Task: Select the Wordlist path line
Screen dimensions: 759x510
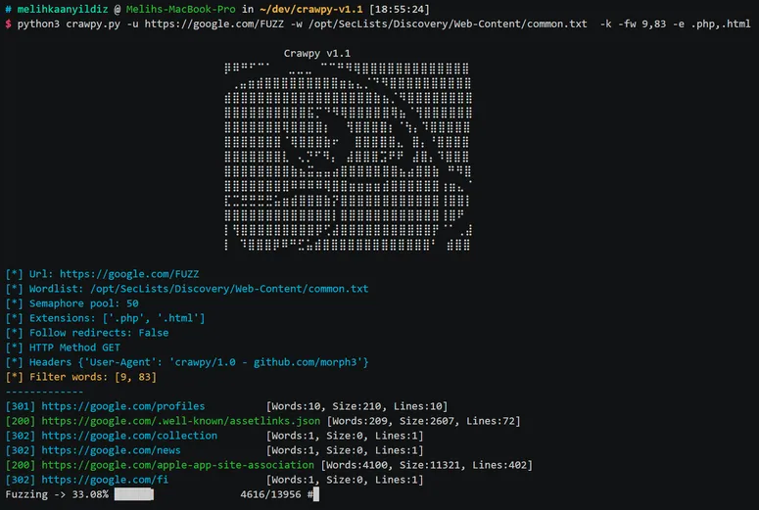Action: 187,289
